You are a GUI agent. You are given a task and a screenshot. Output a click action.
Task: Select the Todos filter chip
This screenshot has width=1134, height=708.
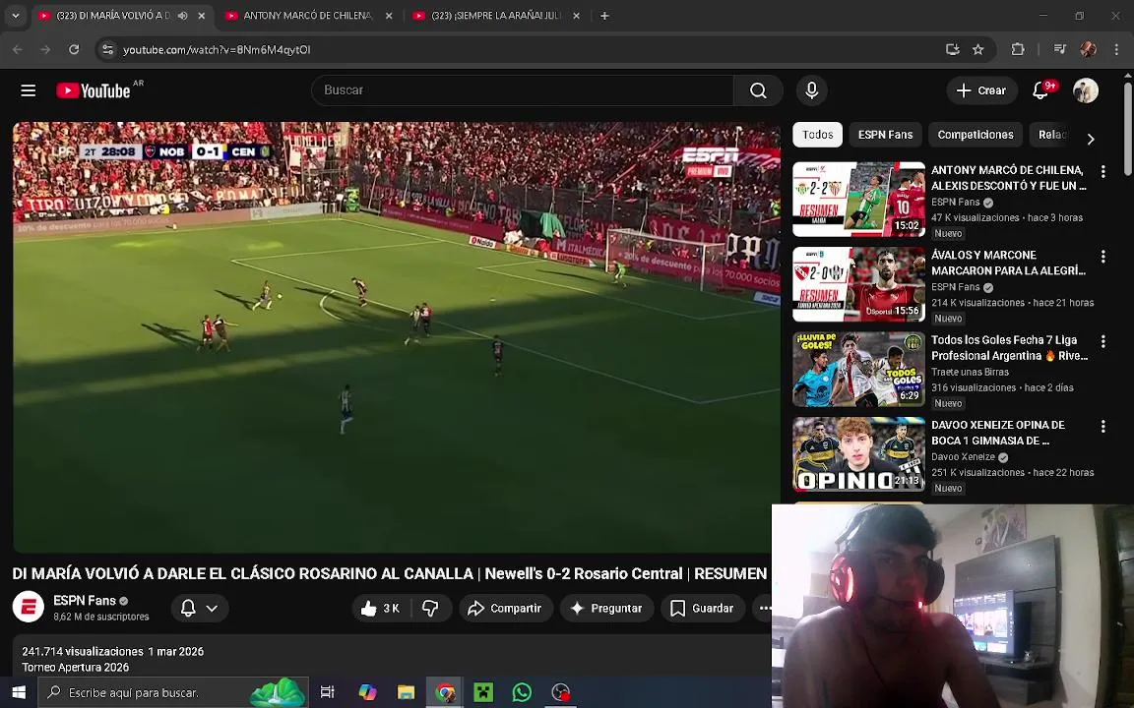click(817, 135)
